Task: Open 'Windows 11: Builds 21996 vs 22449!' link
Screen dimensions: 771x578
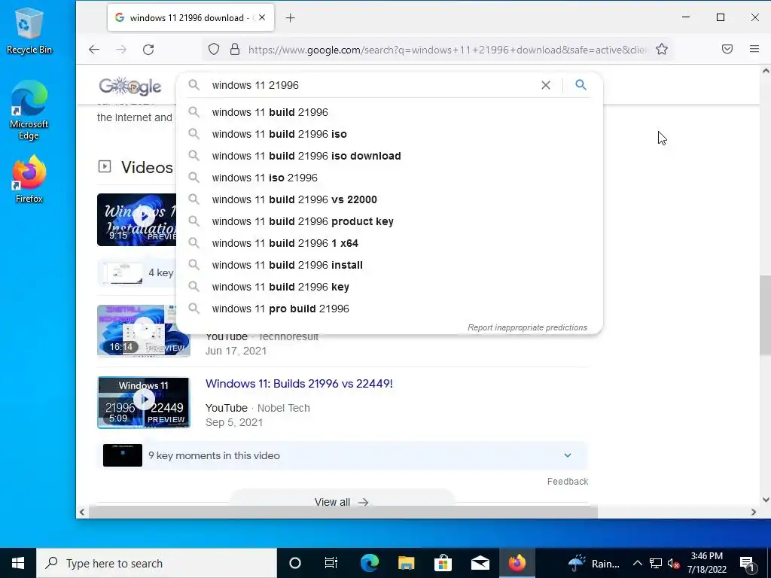Action: (299, 384)
